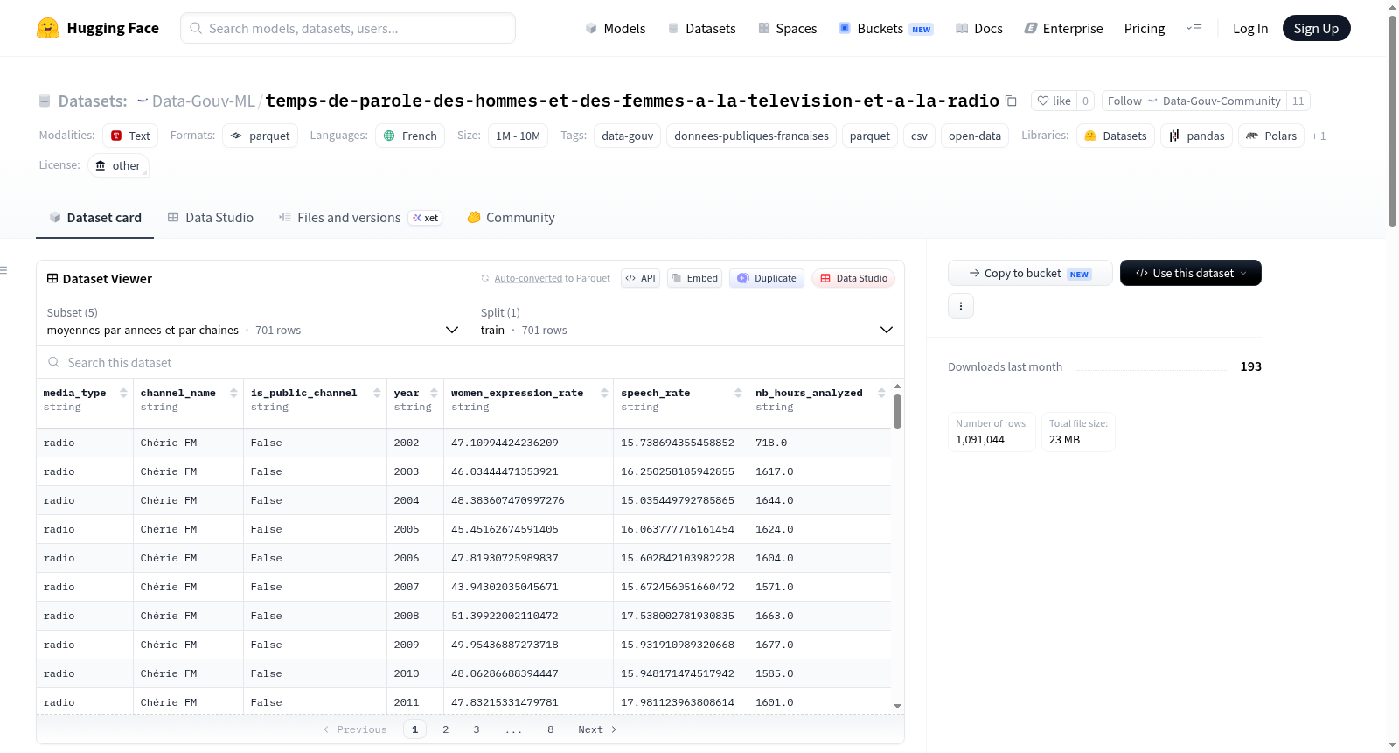Click the table vertical scrollbar thumb
This screenshot has height=753, width=1399.
pyautogui.click(x=897, y=412)
